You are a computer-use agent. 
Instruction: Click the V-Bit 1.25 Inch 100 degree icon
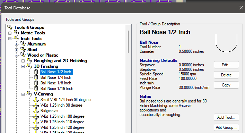click(36, 116)
